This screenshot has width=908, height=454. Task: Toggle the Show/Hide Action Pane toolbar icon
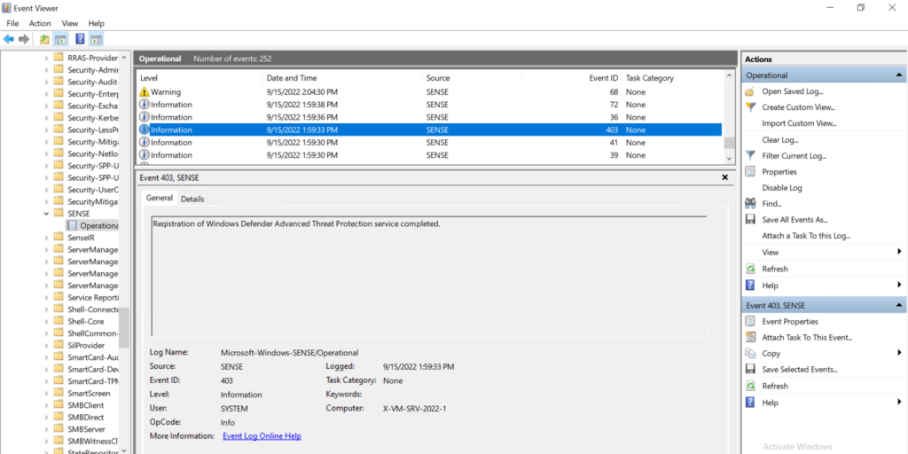coord(96,39)
